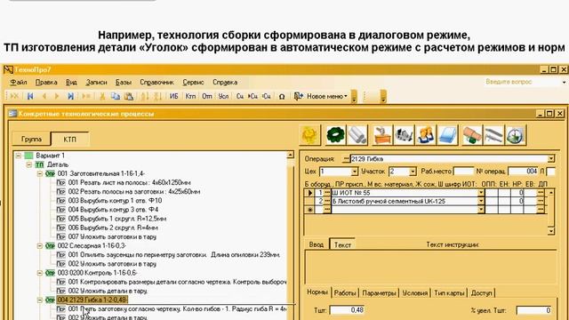
Task: Click the Copy icon in the toolbar
Action: (116, 96)
